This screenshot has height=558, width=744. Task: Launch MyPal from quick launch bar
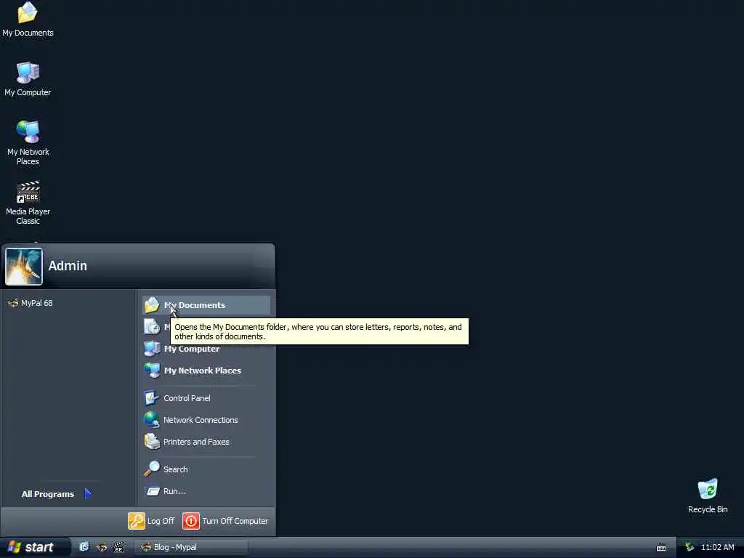pyautogui.click(x=102, y=547)
